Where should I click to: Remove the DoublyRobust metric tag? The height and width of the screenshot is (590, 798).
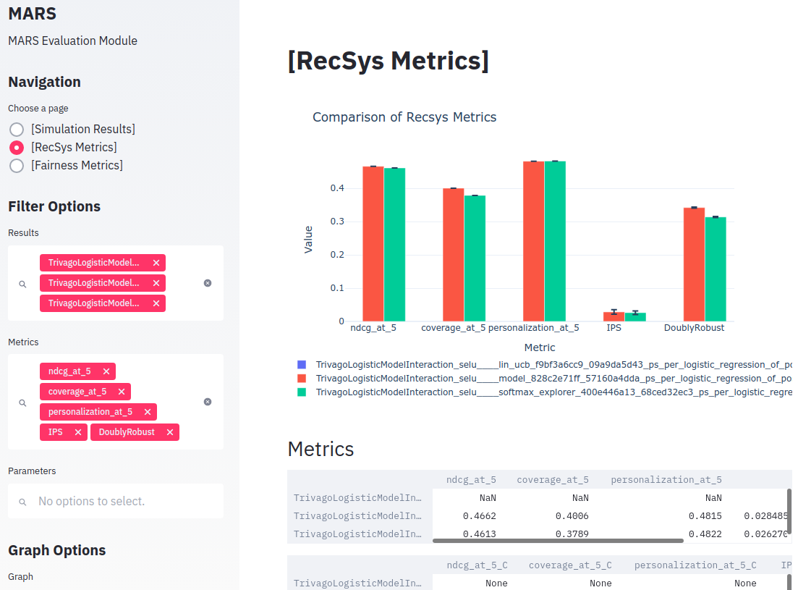tap(170, 432)
